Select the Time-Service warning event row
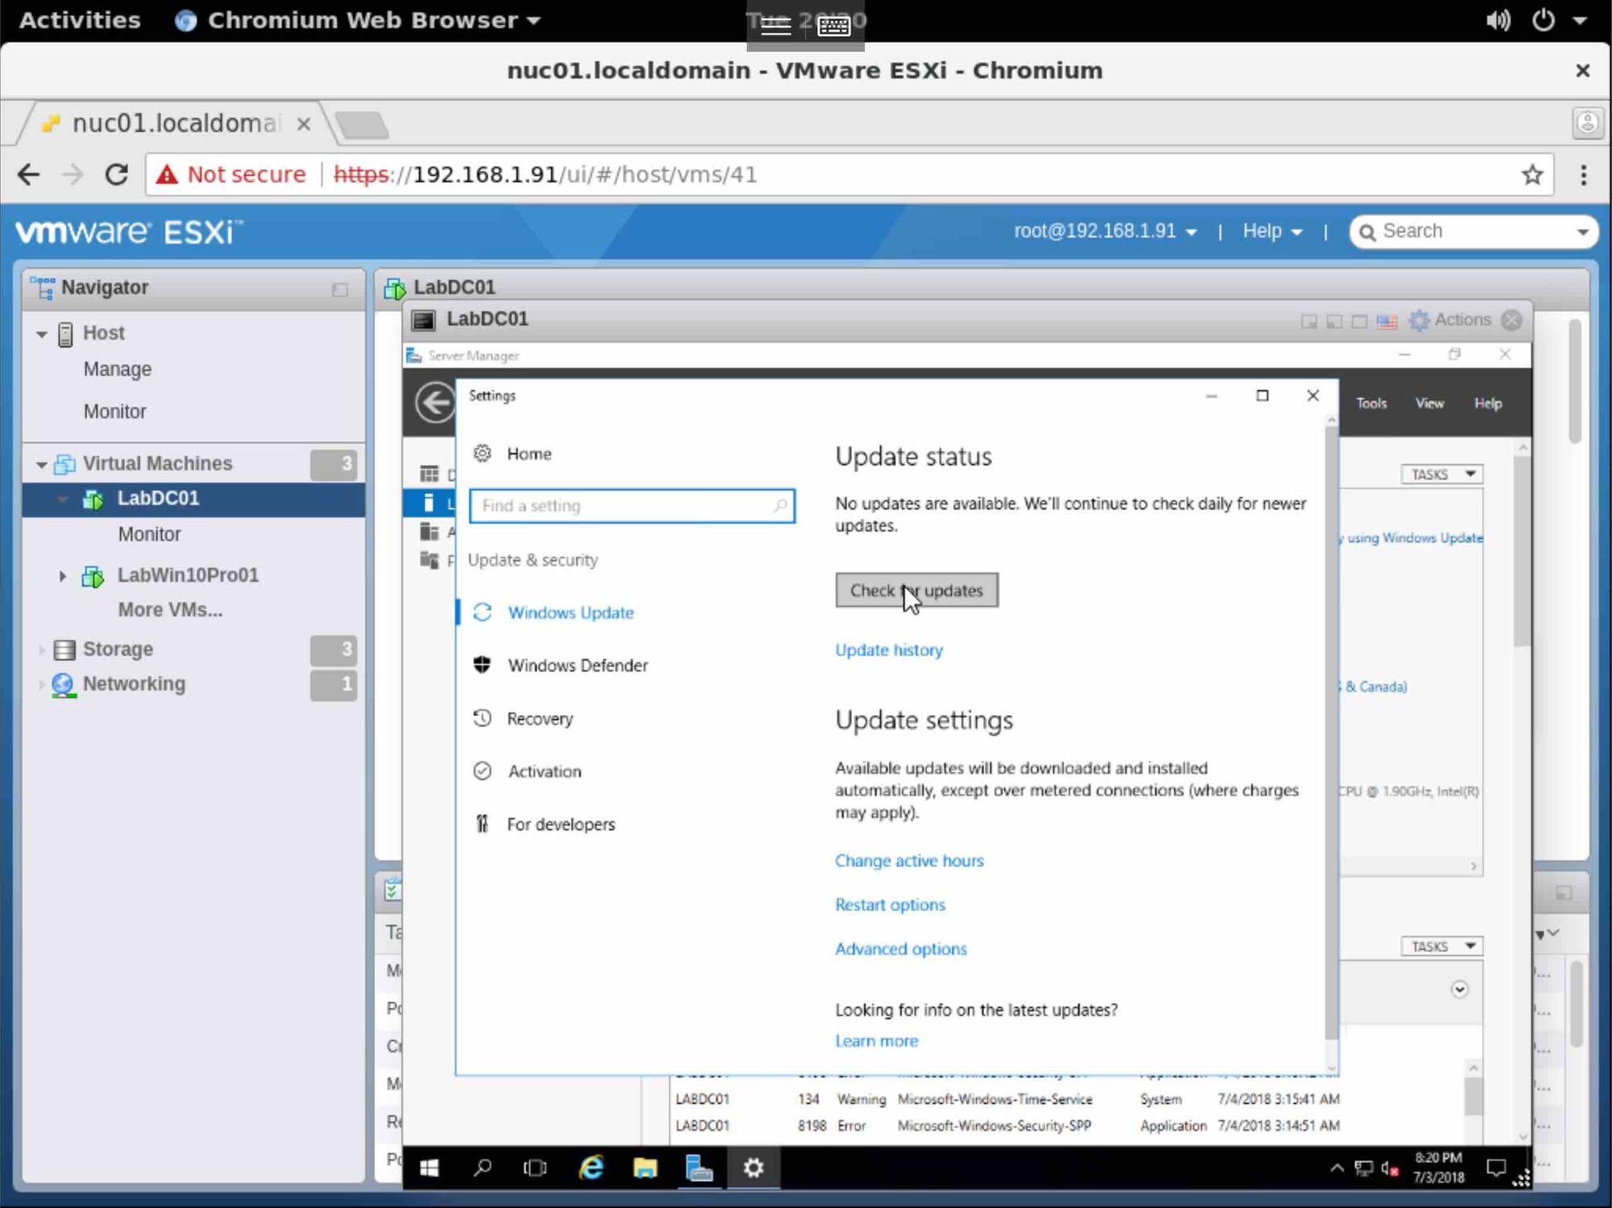Viewport: 1612px width, 1208px height. (1008, 1099)
